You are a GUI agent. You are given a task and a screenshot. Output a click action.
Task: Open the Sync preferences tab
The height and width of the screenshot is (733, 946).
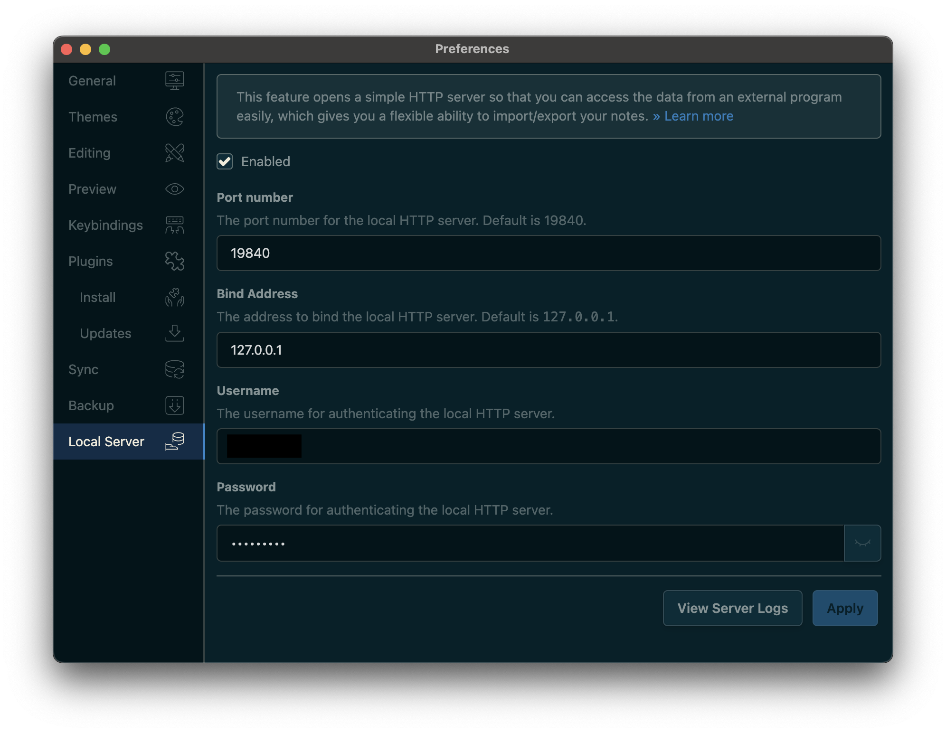point(84,369)
